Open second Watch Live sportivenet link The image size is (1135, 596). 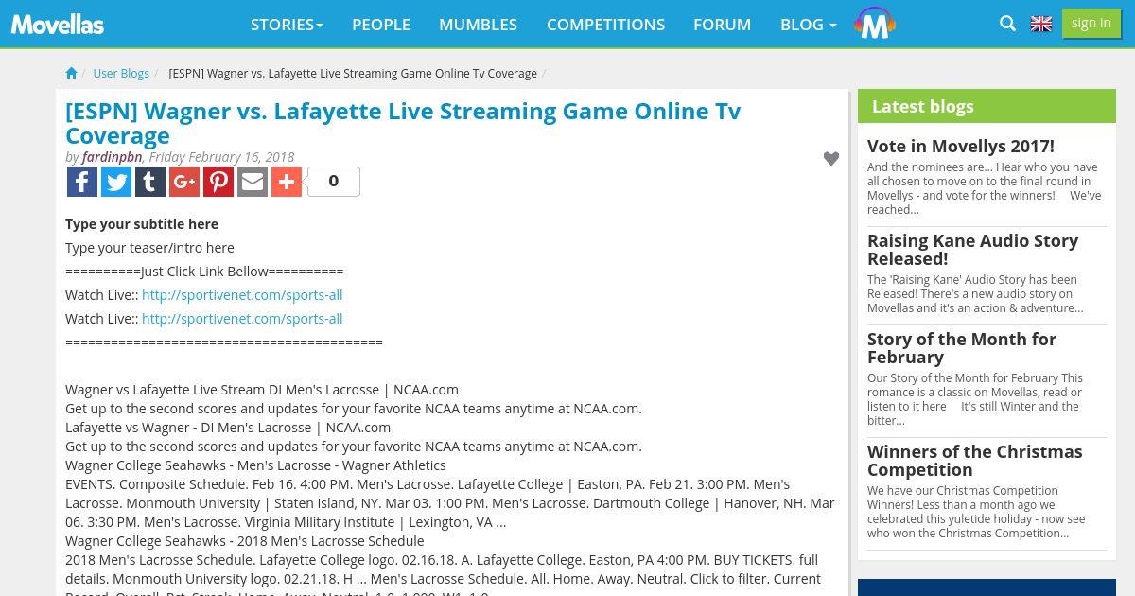(242, 319)
